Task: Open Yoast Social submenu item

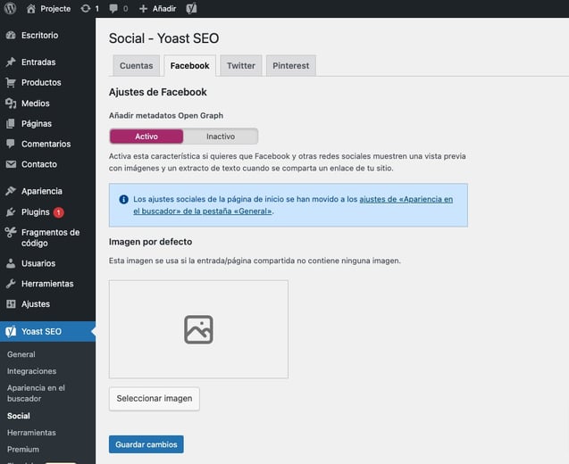Action: pos(19,416)
